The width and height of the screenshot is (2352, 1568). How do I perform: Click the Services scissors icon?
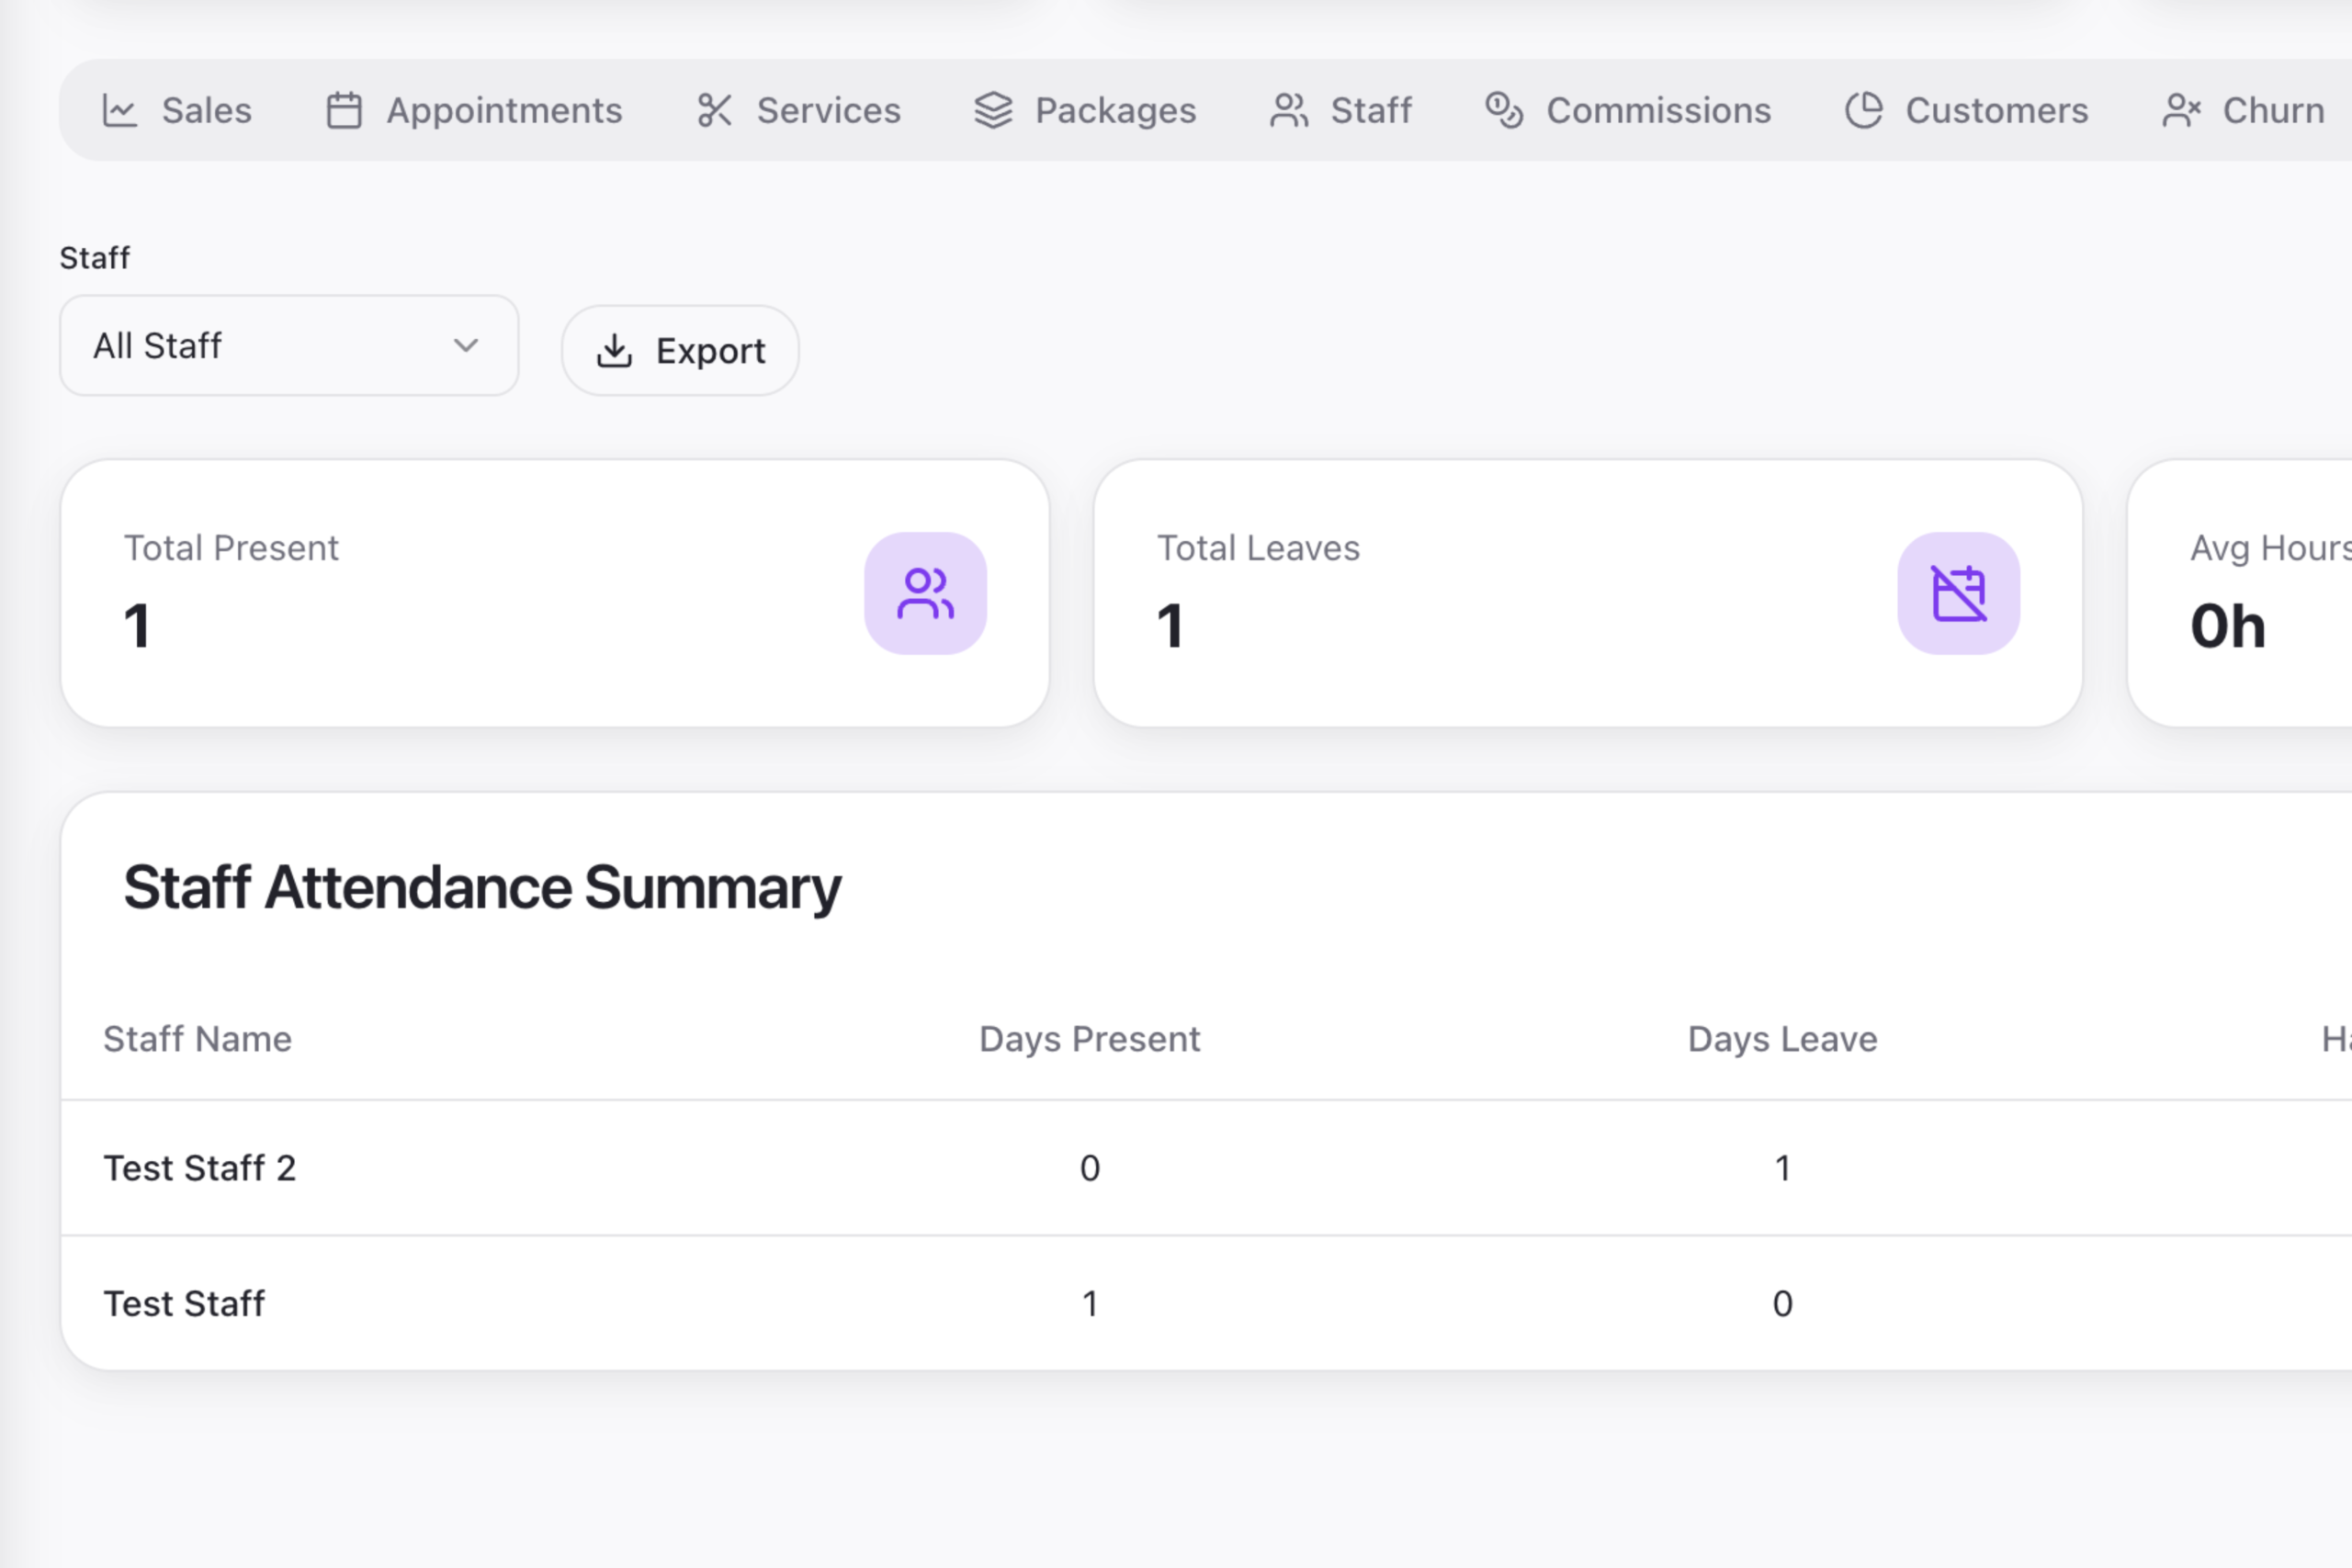pyautogui.click(x=714, y=110)
